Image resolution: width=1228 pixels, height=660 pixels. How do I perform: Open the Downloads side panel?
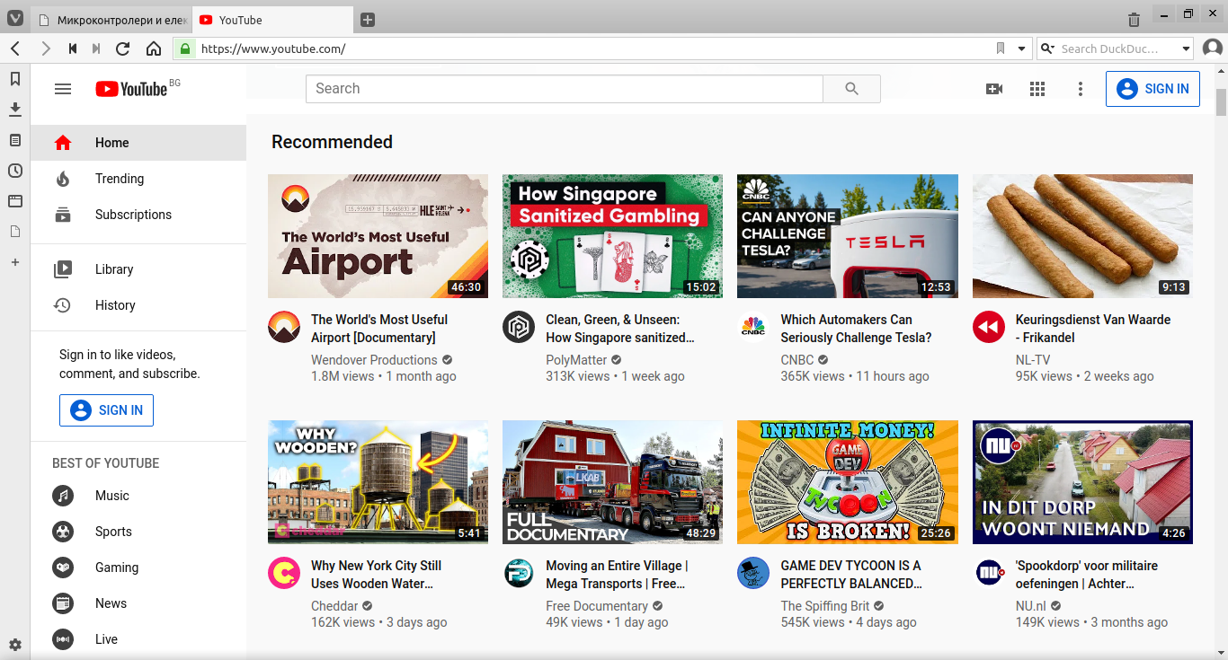(x=15, y=110)
